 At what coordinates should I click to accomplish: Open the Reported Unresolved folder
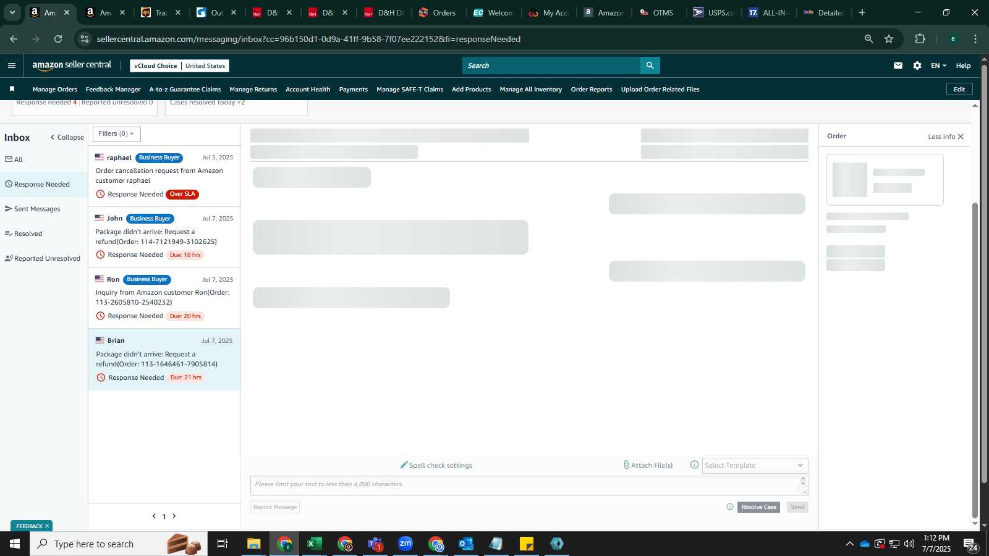point(43,258)
